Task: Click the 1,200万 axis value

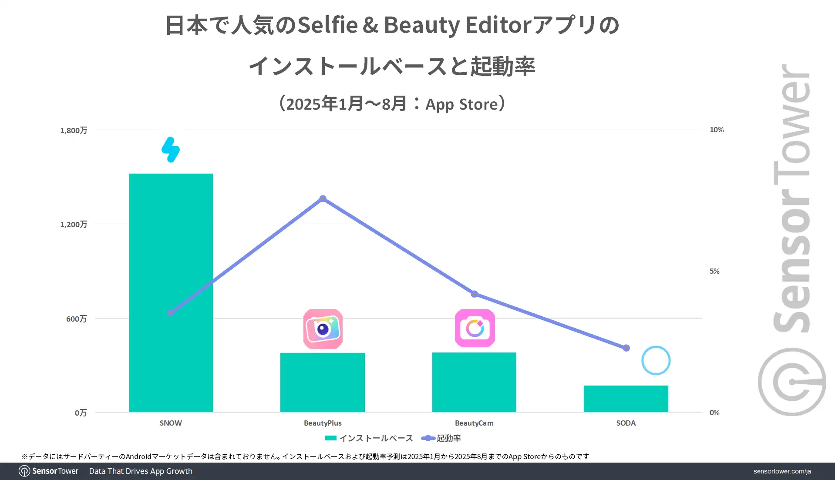Action: coord(74,225)
